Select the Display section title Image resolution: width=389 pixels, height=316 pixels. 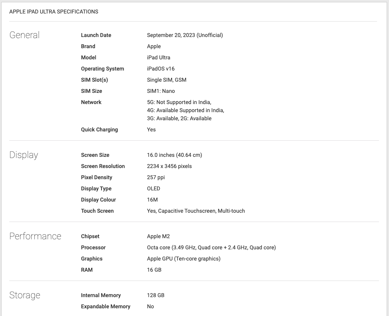[24, 155]
